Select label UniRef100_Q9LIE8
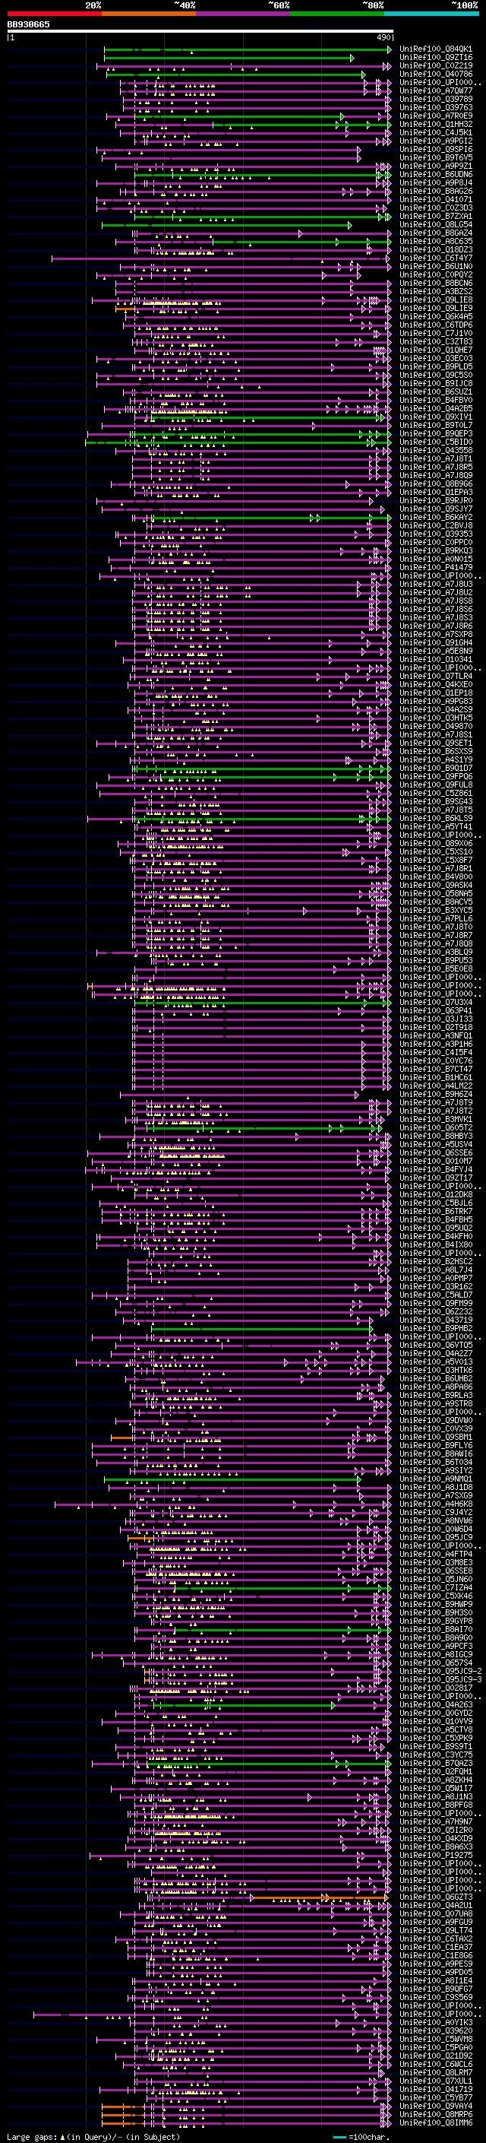Image resolution: width=486 pixels, height=2143 pixels. pyautogui.click(x=435, y=300)
